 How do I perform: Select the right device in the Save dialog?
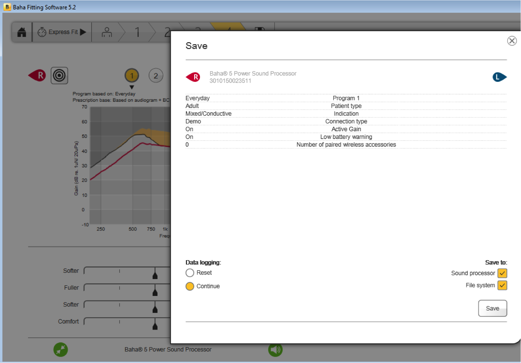[x=193, y=77]
